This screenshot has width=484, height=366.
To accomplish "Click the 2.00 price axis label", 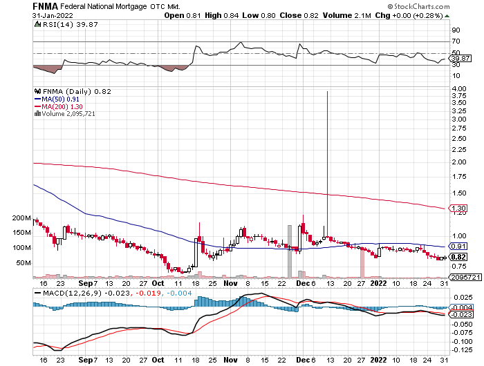I will (459, 162).
